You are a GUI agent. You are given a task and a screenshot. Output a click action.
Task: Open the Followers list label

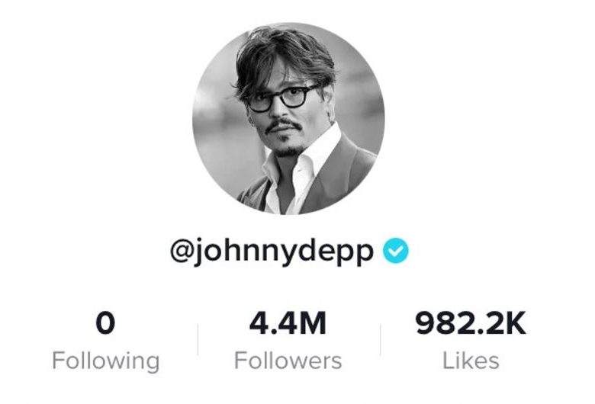tap(288, 361)
